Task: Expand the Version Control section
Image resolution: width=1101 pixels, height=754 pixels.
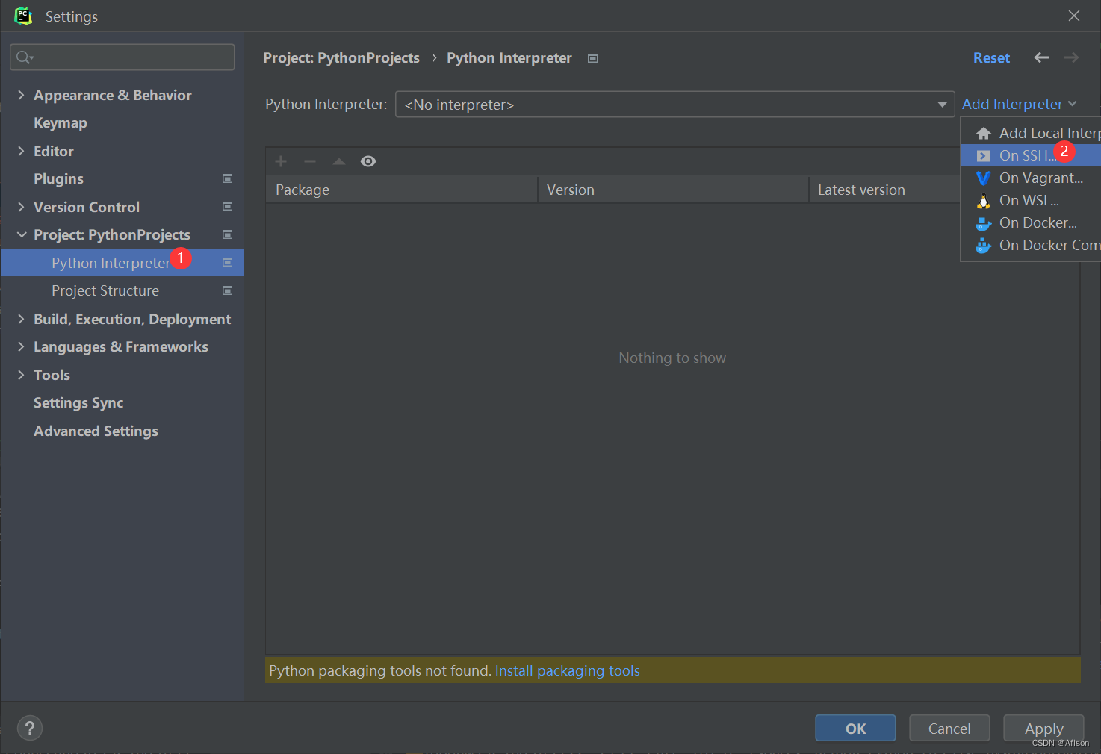Action: point(21,207)
